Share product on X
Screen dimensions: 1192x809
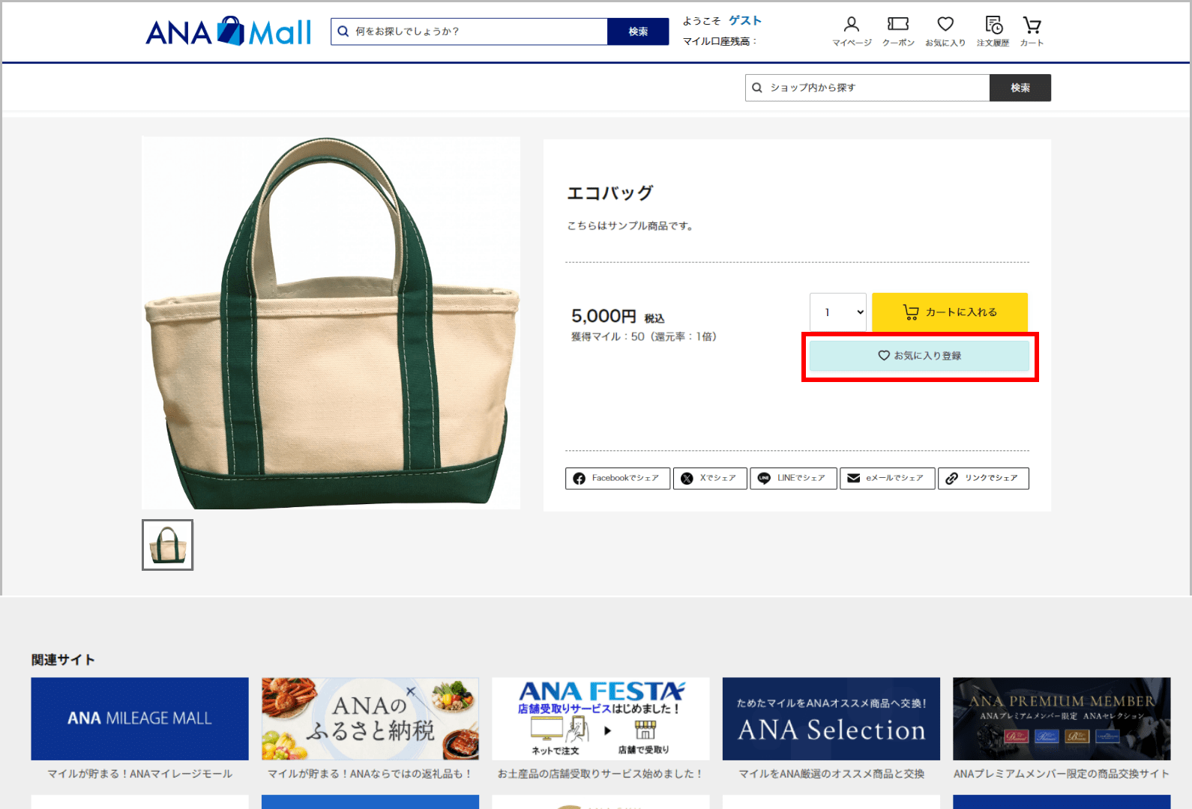click(x=709, y=478)
